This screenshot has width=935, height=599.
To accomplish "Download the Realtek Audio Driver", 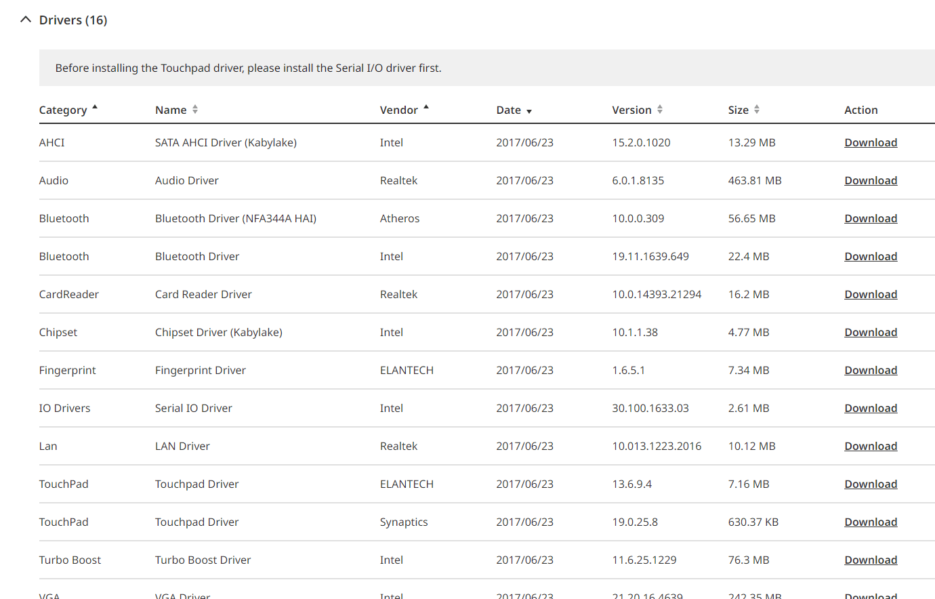I will 871,180.
